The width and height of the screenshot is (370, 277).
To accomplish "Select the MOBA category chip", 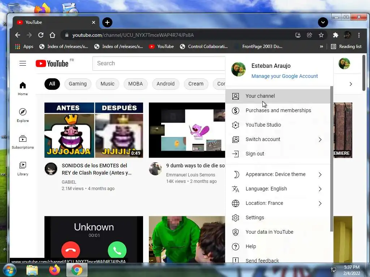I will click(x=135, y=84).
